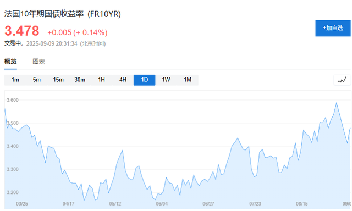The image size is (352, 211).
Task: Switch chart to 15m interval
Action: click(58, 80)
